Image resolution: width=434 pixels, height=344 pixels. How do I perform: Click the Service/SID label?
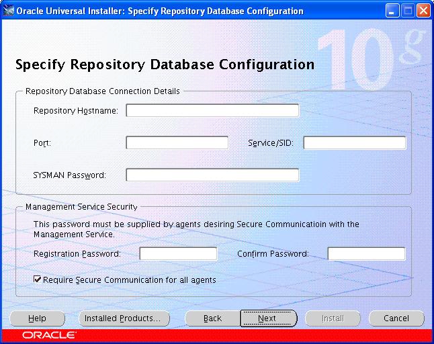pos(271,143)
